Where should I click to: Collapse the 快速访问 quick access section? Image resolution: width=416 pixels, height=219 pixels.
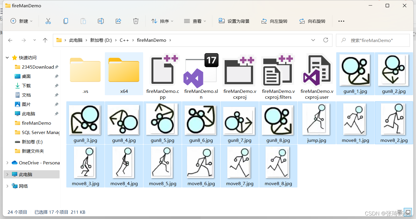[x=7, y=58]
